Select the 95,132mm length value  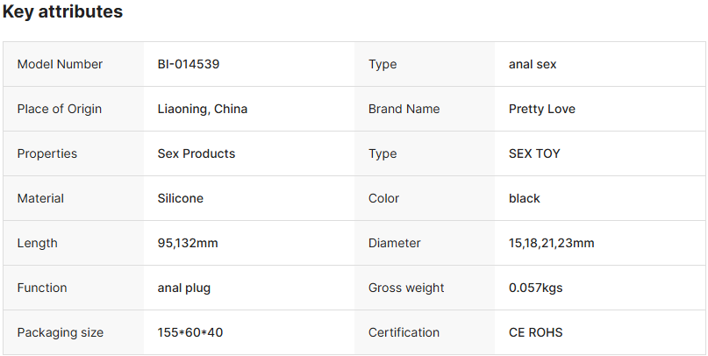[x=188, y=243]
